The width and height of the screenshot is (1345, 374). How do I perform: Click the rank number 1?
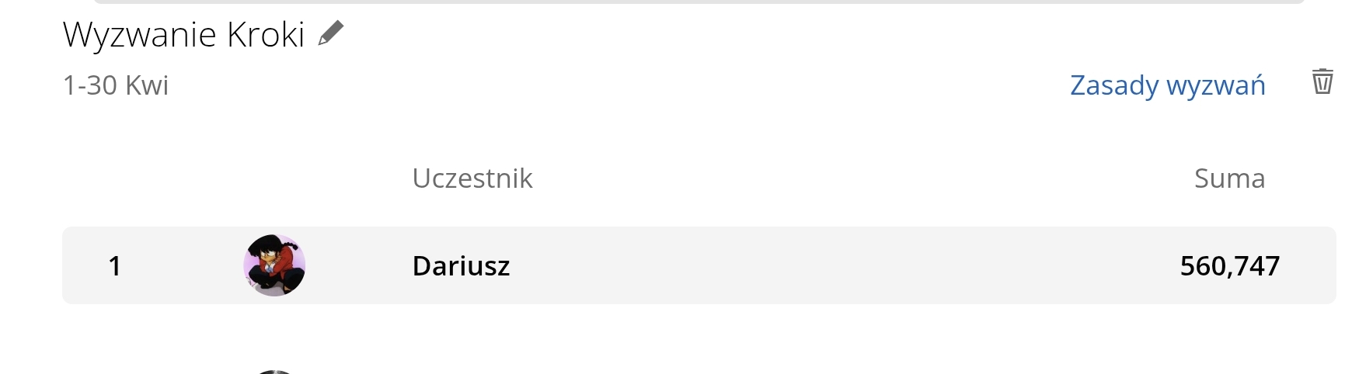[x=115, y=266]
